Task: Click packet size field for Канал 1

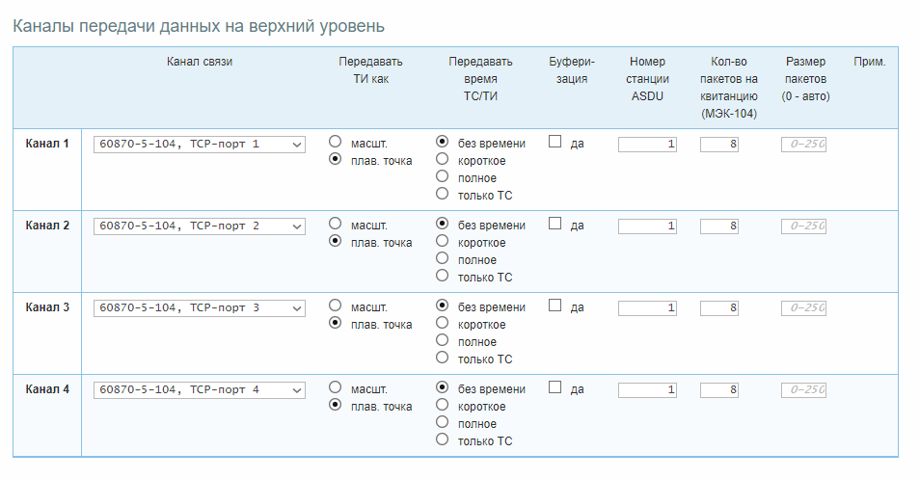Action: [x=803, y=145]
